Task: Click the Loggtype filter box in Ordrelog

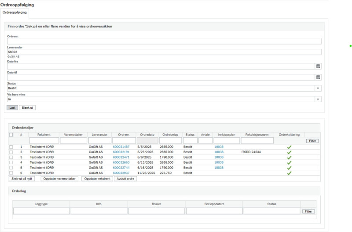Action: pyautogui.click(x=41, y=211)
